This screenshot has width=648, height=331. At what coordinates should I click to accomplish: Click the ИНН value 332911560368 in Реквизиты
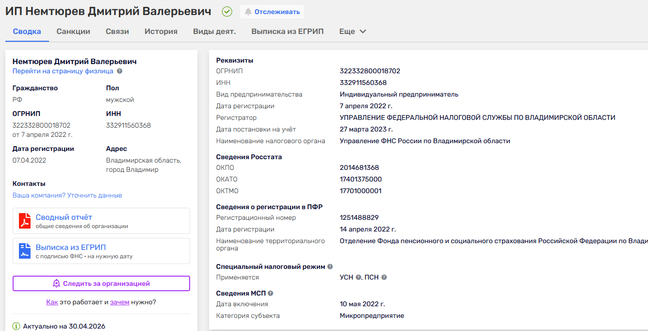[x=363, y=83]
